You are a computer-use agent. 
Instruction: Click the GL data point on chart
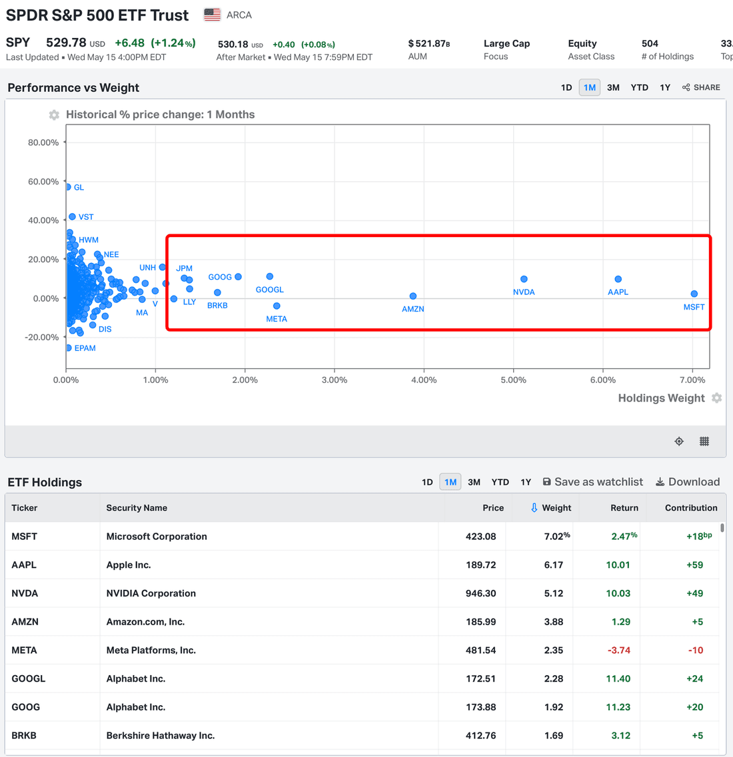(69, 187)
